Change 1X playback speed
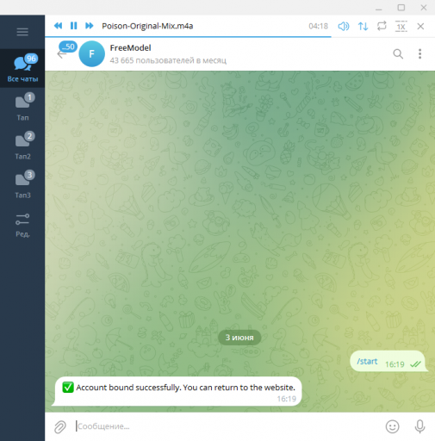435x441 pixels. click(401, 27)
